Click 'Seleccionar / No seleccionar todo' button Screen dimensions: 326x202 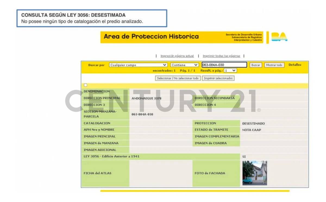(x=178, y=78)
